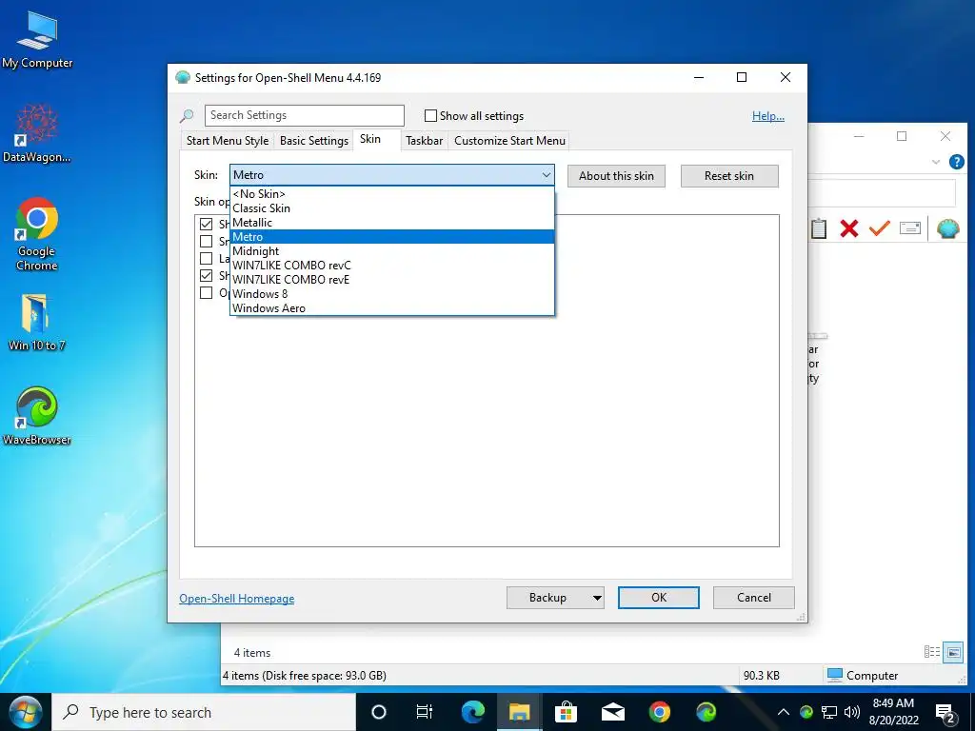This screenshot has height=731, width=975.
Task: Click Cancel button
Action: [754, 598]
